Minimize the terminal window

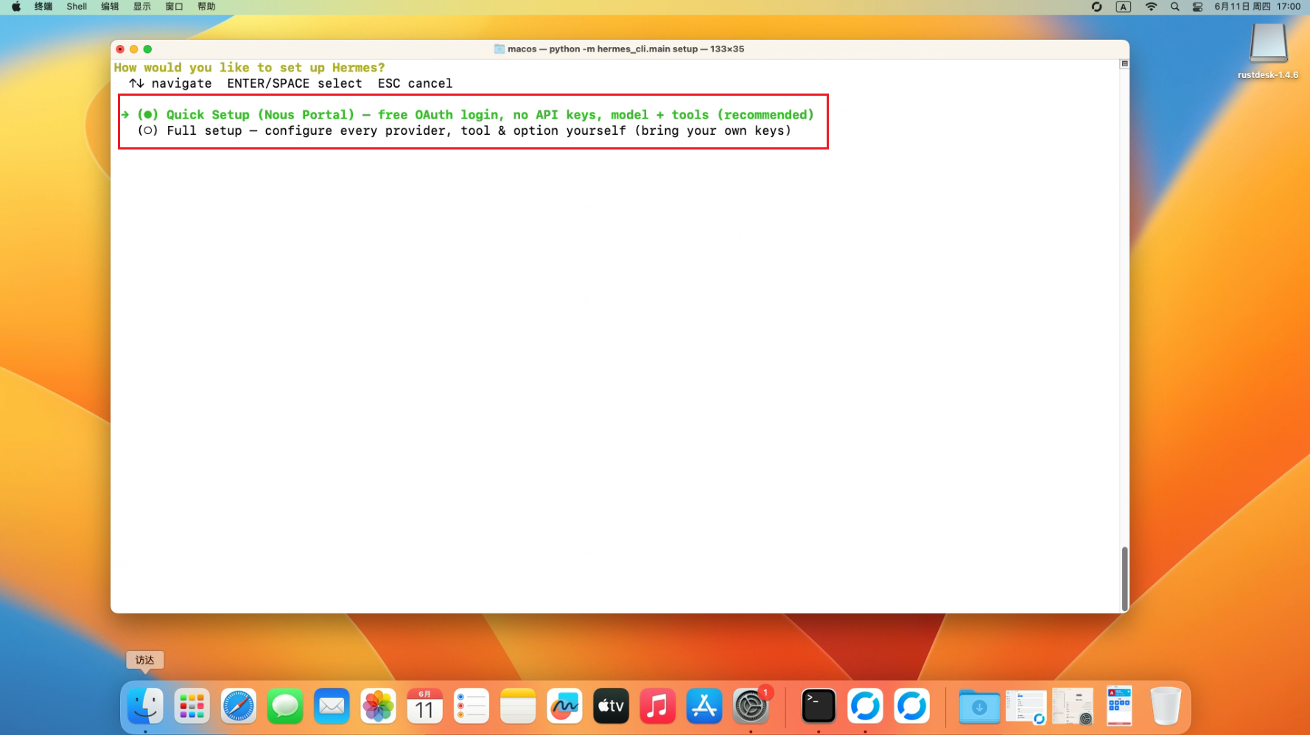[x=133, y=49]
